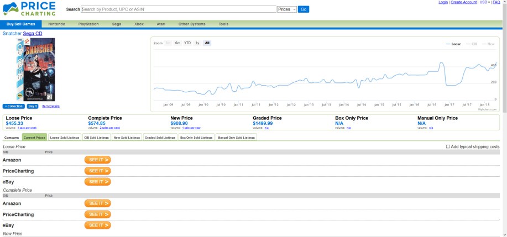Open the Nintendo menu
This screenshot has height=237, width=507.
pyautogui.click(x=56, y=24)
